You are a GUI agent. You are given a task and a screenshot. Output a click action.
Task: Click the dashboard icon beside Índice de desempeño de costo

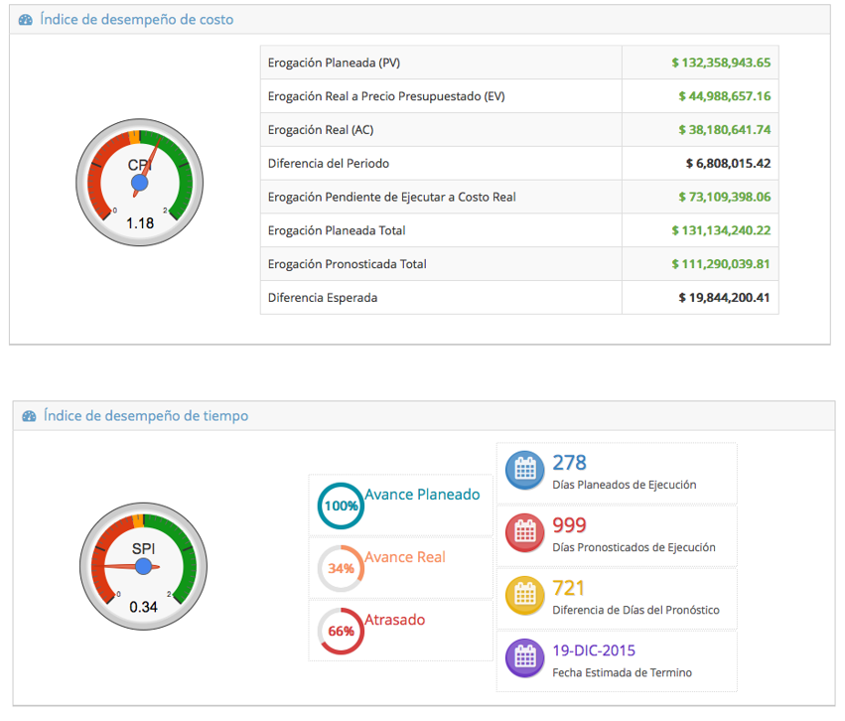26,20
